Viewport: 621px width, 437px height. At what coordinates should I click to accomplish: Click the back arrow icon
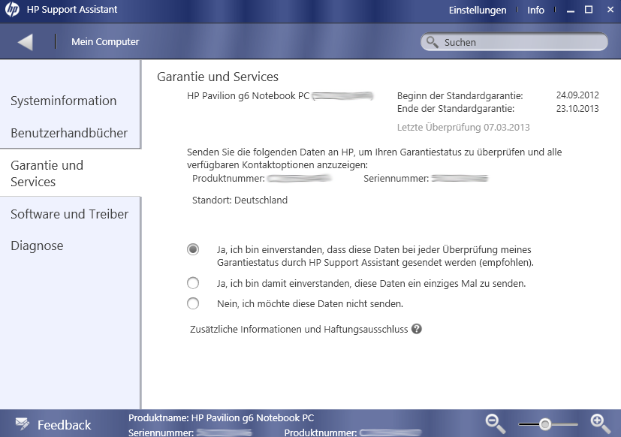click(26, 42)
